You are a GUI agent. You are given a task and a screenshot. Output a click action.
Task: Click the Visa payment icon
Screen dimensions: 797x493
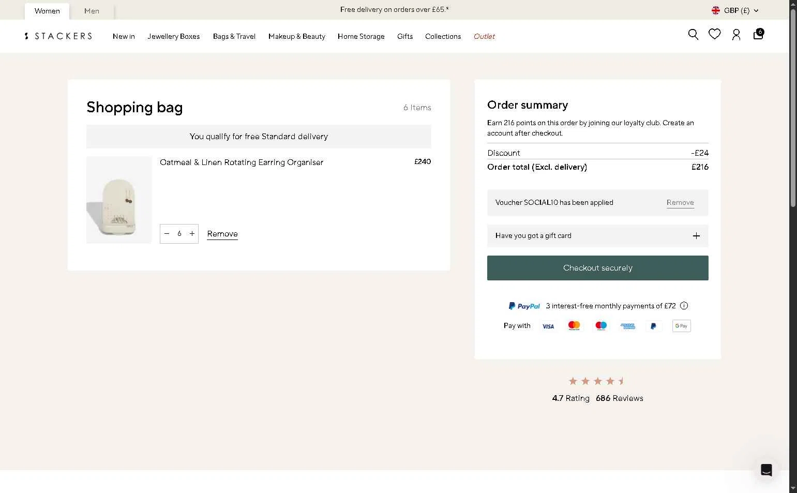click(548, 326)
